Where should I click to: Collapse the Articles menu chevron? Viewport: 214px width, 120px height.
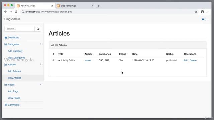click(41, 64)
